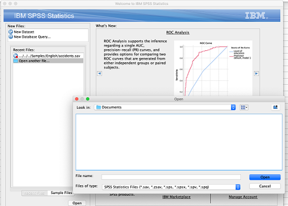This screenshot has width=288, height=206.
Task: Close the Open dialog with red button
Action: (x=77, y=99)
